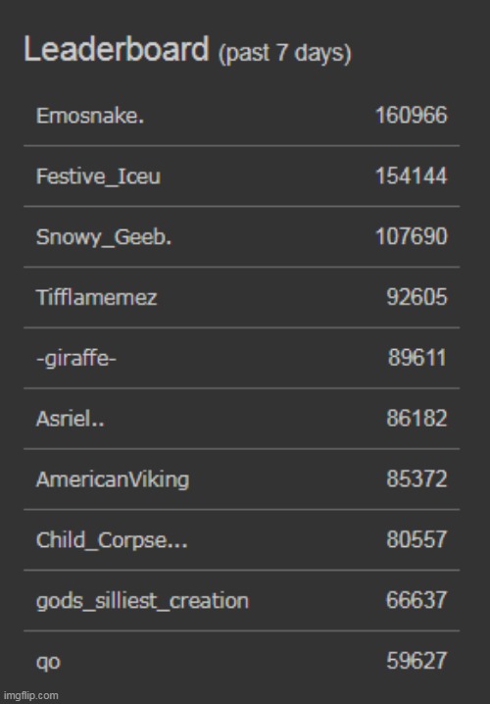Screen dimensions: 490x704
Task: Click the 92605 score for Tifflamemez
Action: coord(416,297)
